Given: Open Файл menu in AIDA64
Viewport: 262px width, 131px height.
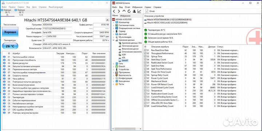Looking at the screenshot, I should (115, 7).
